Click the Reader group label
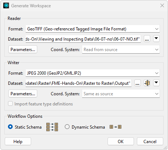This screenshot has height=150, width=168. 14,18
